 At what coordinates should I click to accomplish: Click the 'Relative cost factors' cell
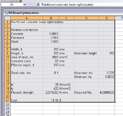pyautogui.click(x=27, y=30)
